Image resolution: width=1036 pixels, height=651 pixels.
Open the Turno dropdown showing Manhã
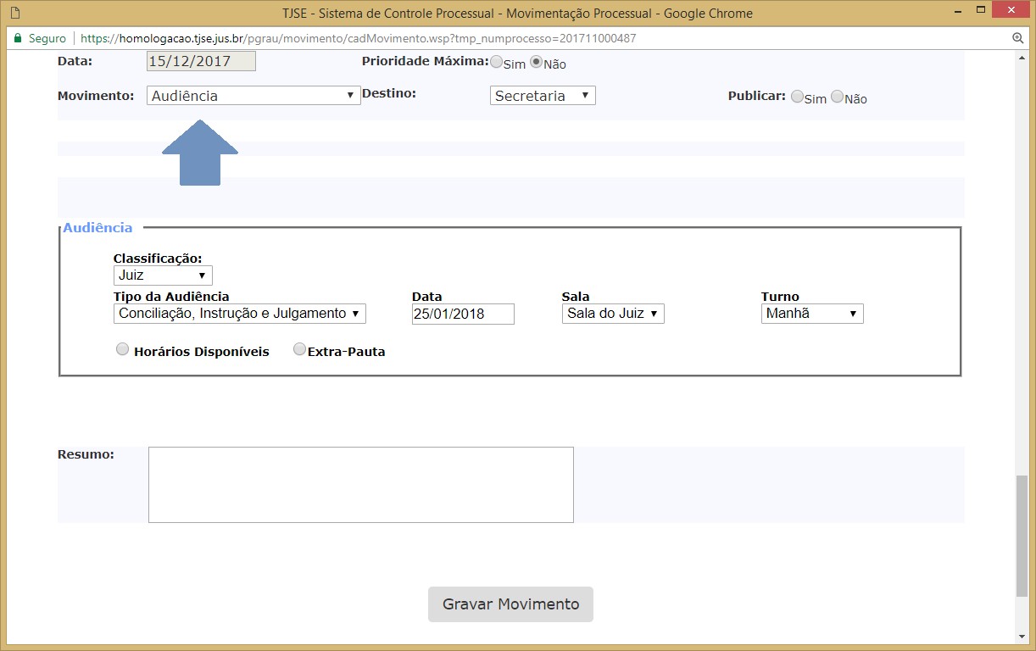point(811,314)
